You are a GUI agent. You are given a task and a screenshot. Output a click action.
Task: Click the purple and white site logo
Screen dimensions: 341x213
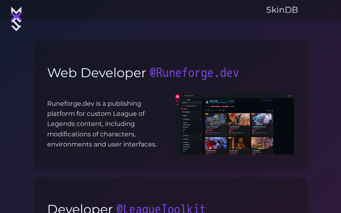[16, 19]
